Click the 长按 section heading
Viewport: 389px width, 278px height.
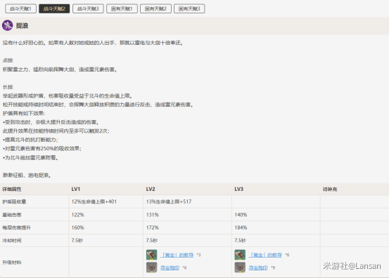[x=8, y=87]
